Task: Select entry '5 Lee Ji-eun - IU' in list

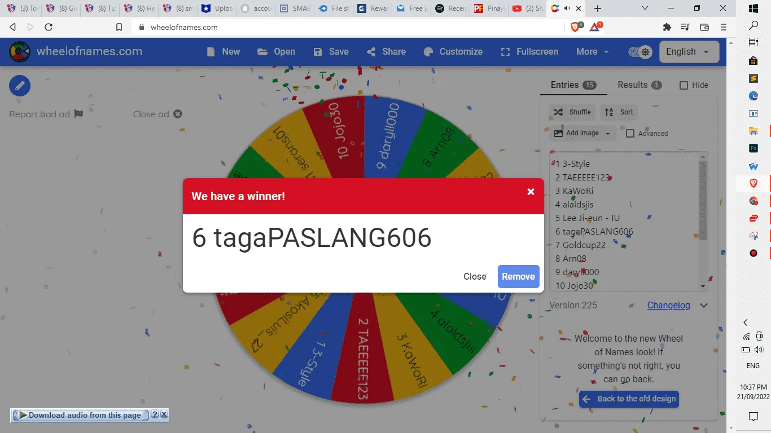Action: [587, 218]
